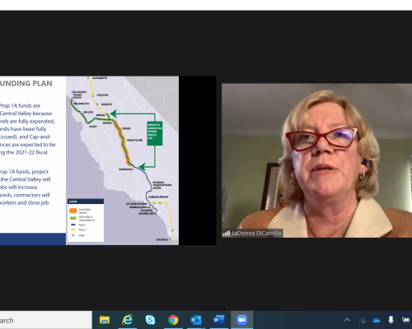Click the 'op 1A funds, project' line
The height and width of the screenshot is (329, 412).
[x=24, y=172]
